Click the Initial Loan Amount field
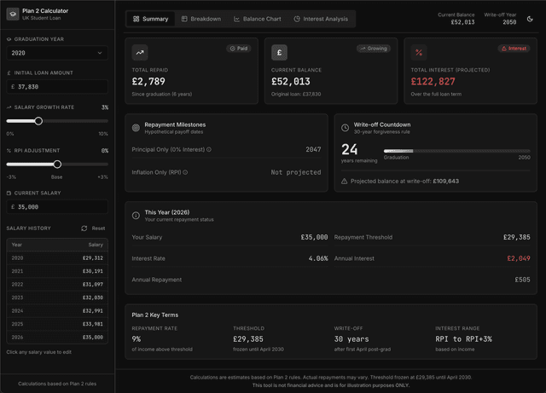Viewport: 546px width, 393px height. 57,87
